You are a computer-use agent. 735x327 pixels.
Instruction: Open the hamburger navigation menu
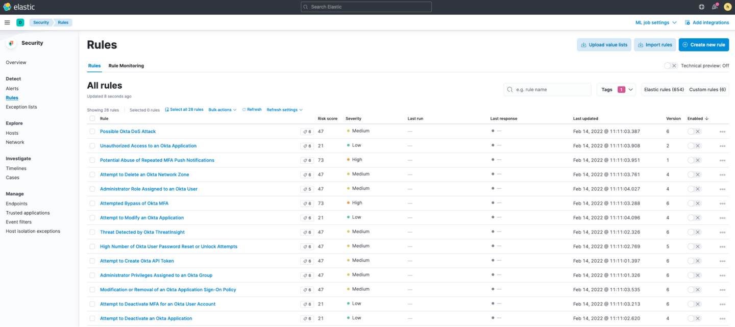[x=7, y=22]
